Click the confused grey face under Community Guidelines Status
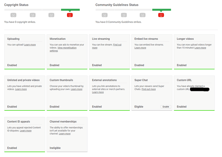The width and height of the screenshot is (222, 157). (x=124, y=15)
